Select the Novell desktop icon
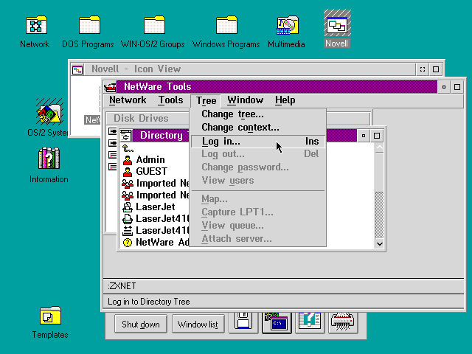Image resolution: width=472 pixels, height=354 pixels. [337, 24]
